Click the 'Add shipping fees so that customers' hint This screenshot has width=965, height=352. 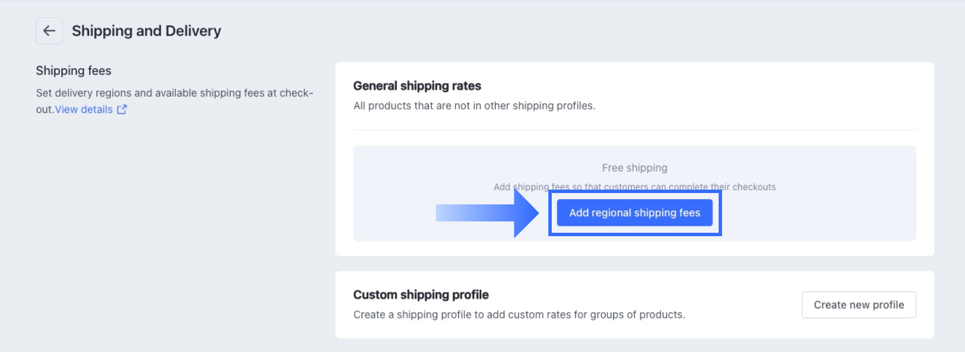(635, 187)
